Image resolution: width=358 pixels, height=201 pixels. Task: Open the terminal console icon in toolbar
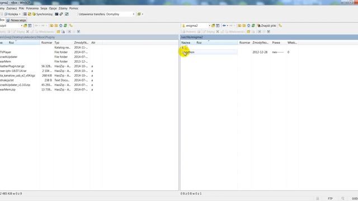tap(56, 14)
